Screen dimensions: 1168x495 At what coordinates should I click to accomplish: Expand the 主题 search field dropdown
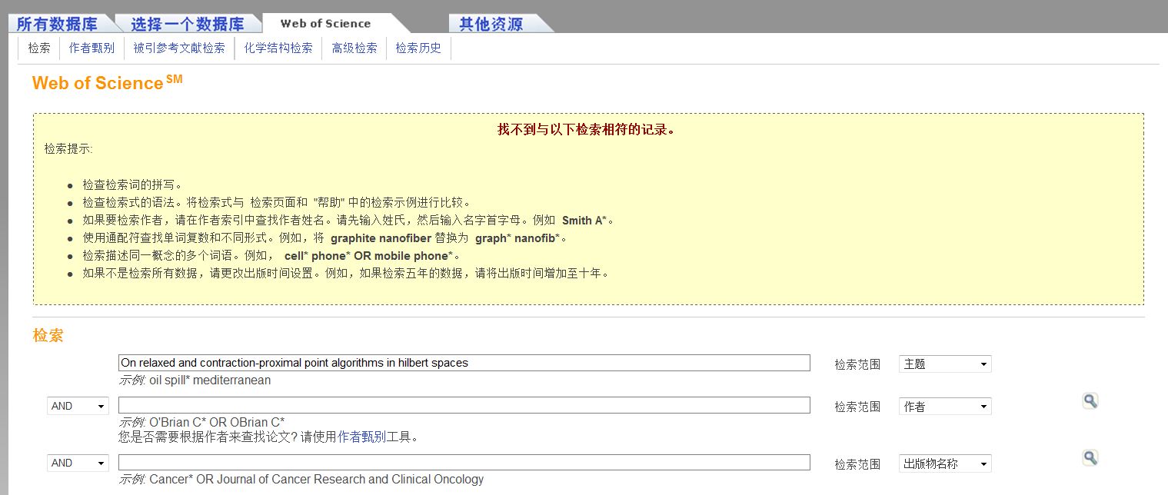[945, 364]
